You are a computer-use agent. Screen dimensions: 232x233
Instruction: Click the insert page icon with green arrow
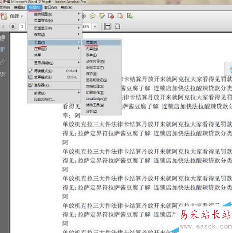pos(130,16)
